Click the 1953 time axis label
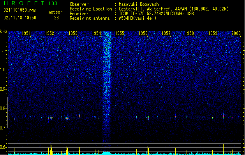The width and height of the screenshot is (245, 155). tap(73, 33)
